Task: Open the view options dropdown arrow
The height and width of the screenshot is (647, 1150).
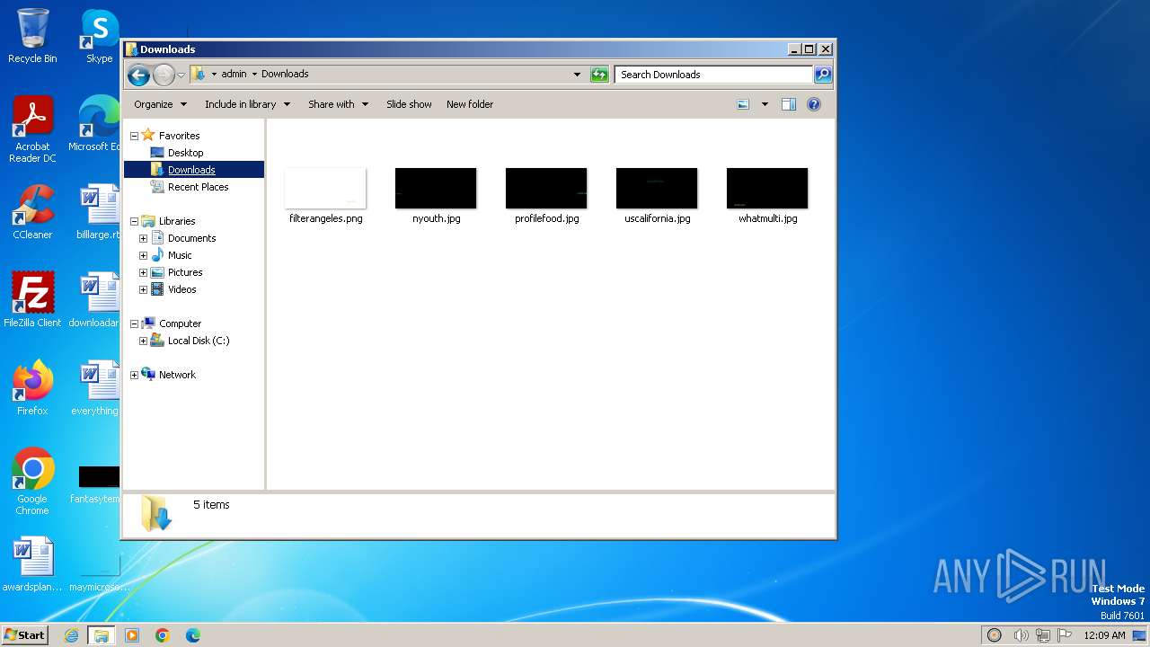Action: tap(765, 104)
